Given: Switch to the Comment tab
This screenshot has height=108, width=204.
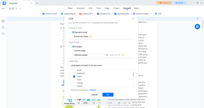Looking at the screenshot, I should [x=81, y=8].
